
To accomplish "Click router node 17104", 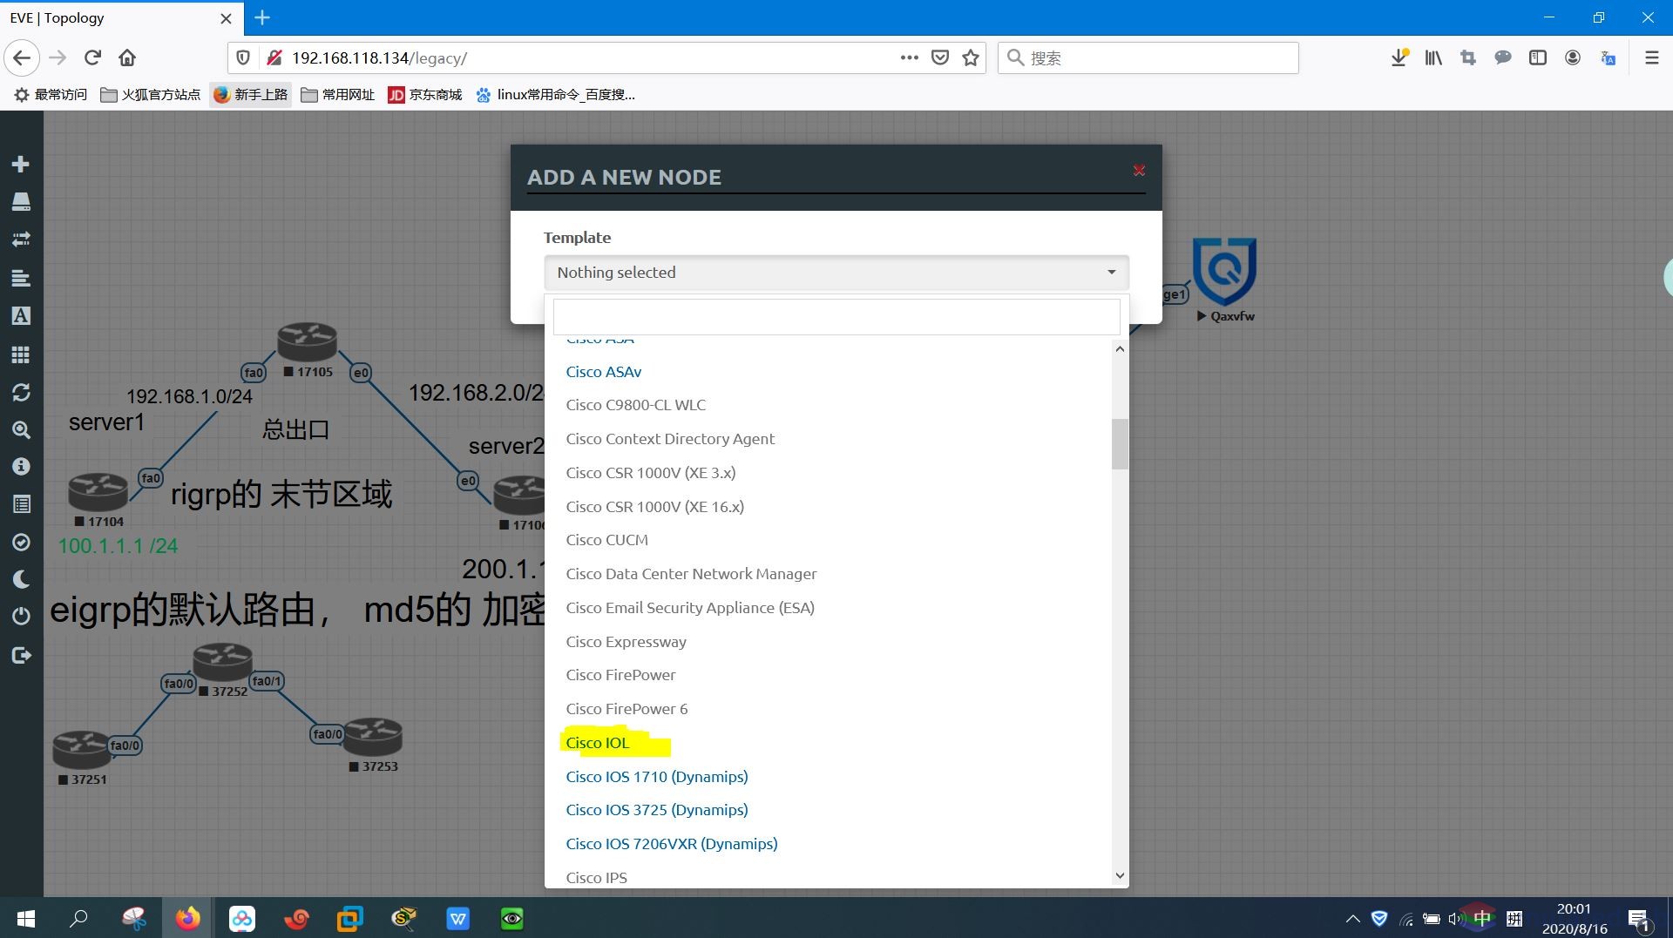I will click(x=98, y=492).
